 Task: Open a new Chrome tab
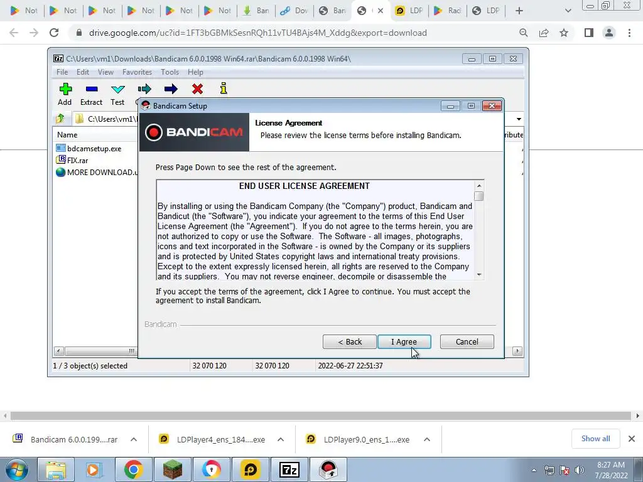click(519, 11)
